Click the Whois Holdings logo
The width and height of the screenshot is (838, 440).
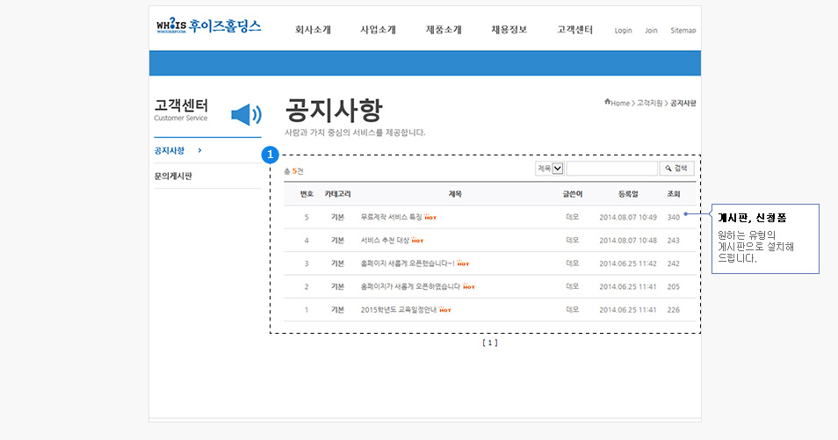point(208,26)
